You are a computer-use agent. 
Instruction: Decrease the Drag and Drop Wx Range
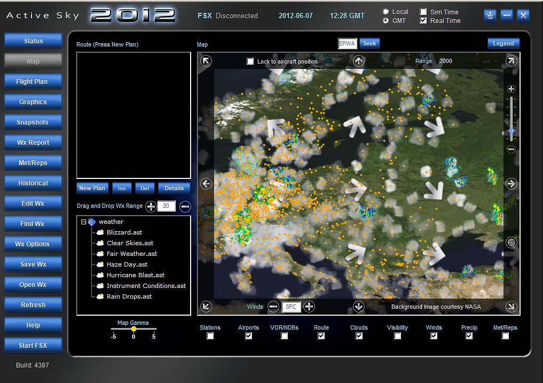tap(185, 207)
